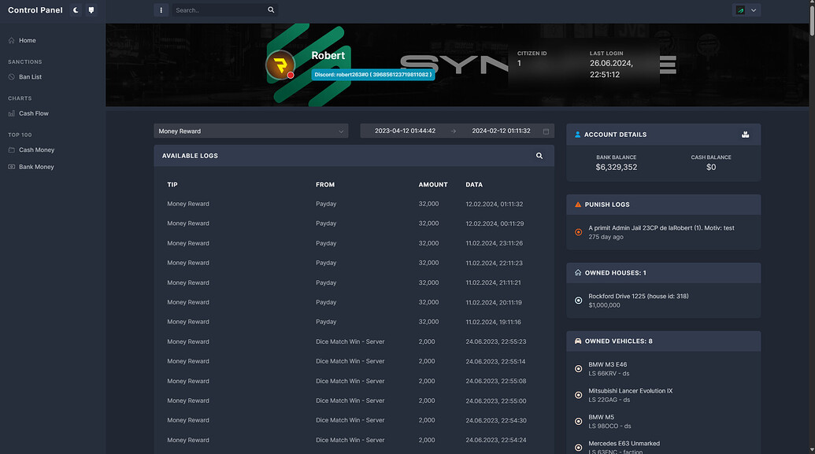Select the shield icon next to the moon

coord(91,9)
